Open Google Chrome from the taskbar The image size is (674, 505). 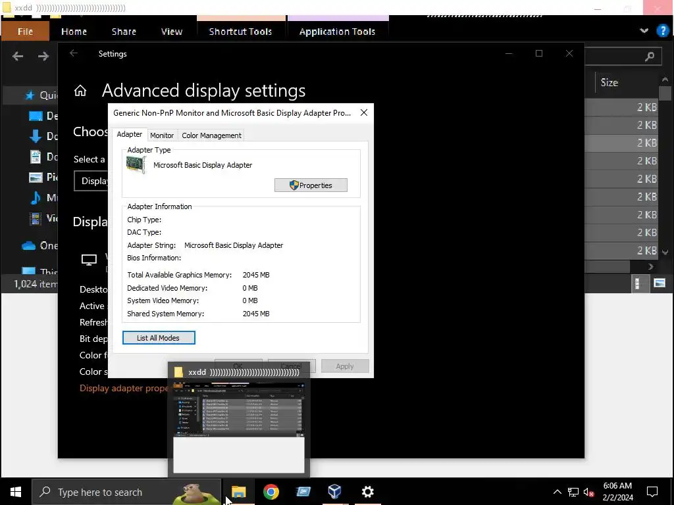271,492
